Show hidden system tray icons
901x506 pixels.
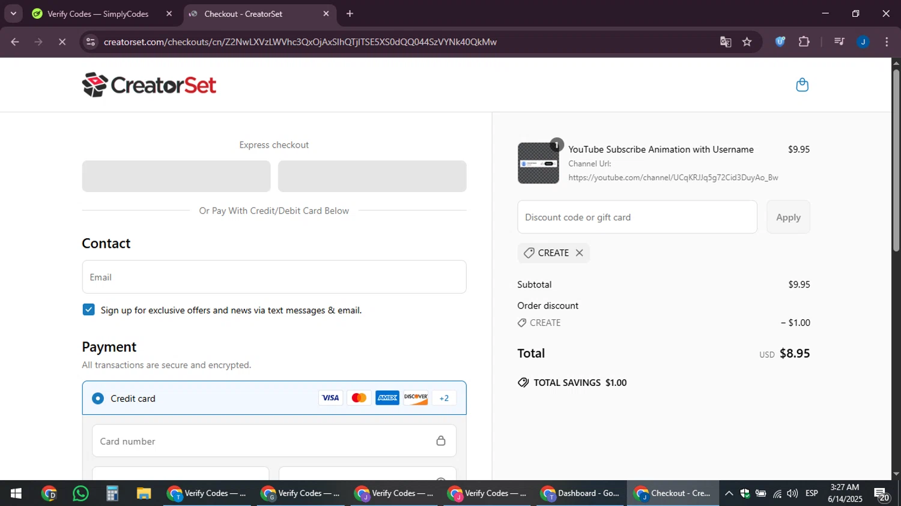(729, 493)
